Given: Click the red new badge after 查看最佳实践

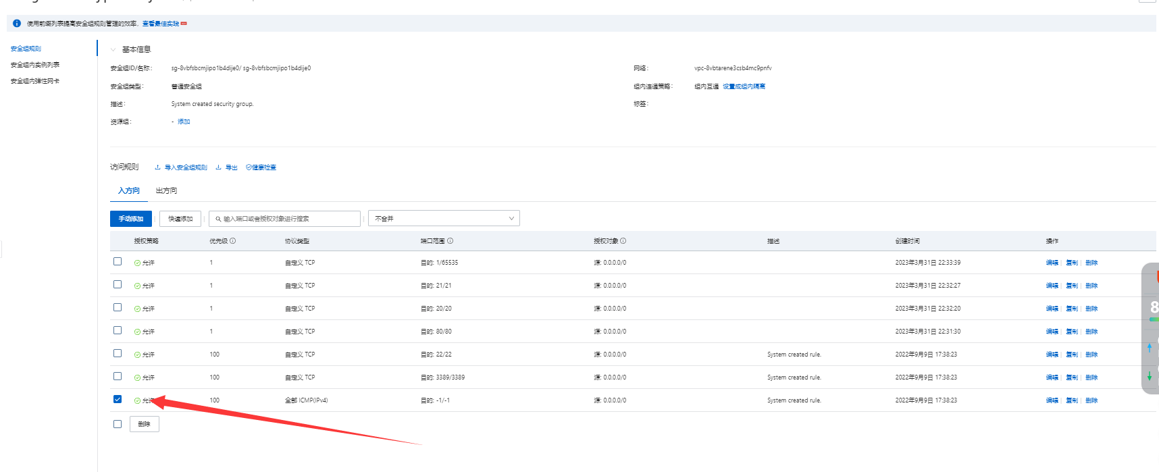Looking at the screenshot, I should click(184, 24).
